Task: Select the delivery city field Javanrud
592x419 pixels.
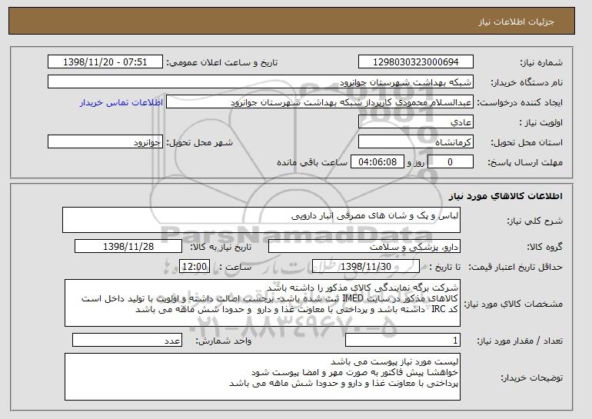Action: [x=105, y=142]
